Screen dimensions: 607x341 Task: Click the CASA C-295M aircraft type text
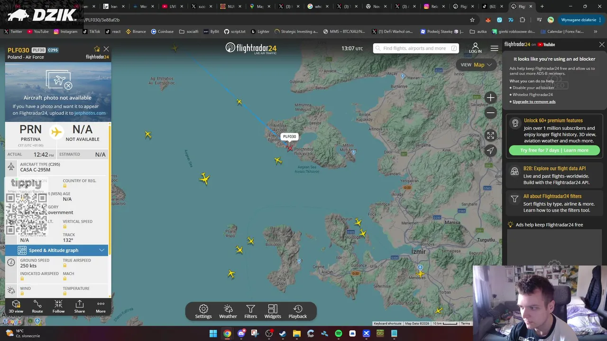click(35, 170)
